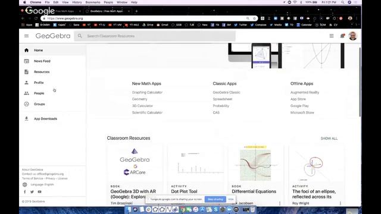Open GeoGebra 3D with AR book thumbnail

click(135, 163)
